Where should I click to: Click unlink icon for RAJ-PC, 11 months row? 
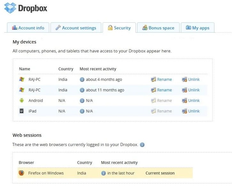[x=184, y=90]
